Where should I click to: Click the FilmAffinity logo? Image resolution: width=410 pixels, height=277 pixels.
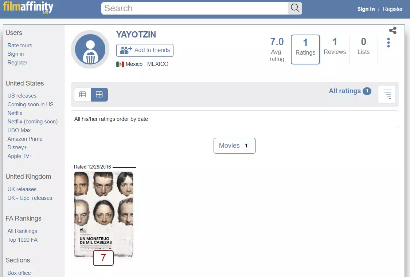28,7
